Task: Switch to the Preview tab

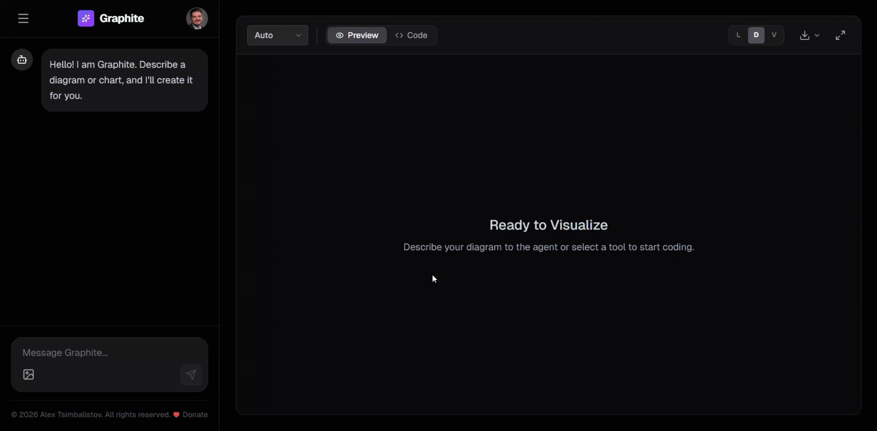Action: (x=357, y=35)
